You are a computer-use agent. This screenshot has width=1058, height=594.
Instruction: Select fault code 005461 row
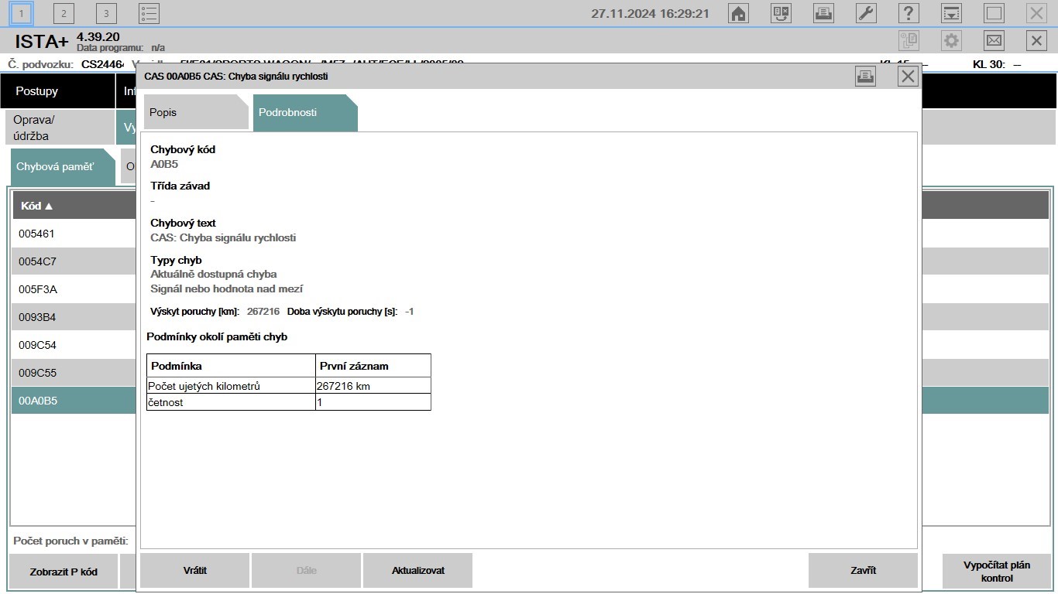74,234
